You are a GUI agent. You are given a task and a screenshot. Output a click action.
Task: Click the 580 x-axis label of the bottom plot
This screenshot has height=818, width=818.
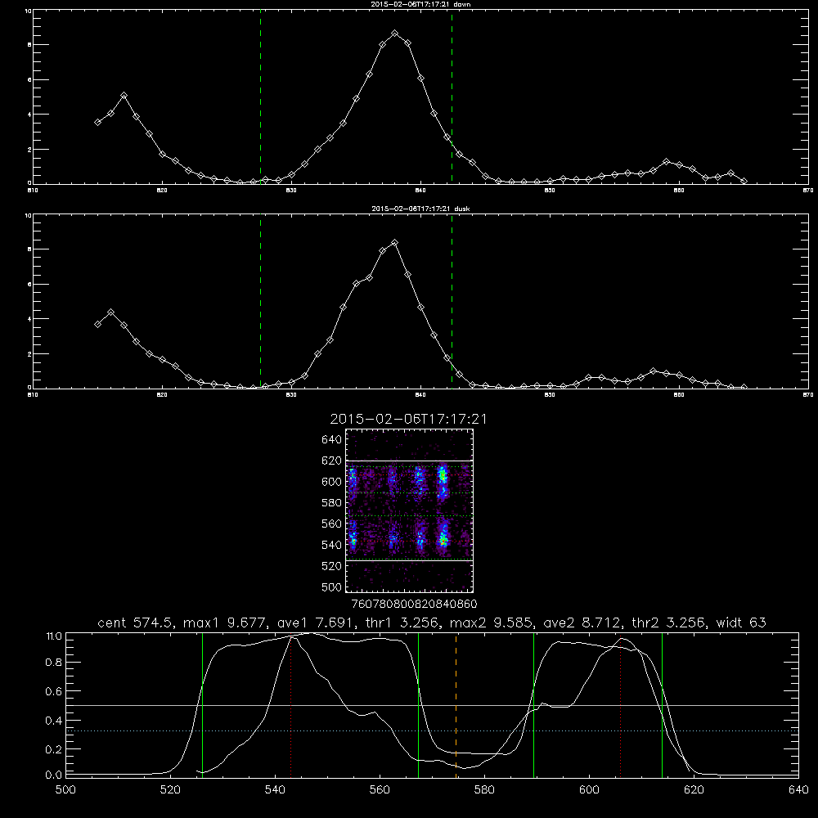pyautogui.click(x=484, y=790)
